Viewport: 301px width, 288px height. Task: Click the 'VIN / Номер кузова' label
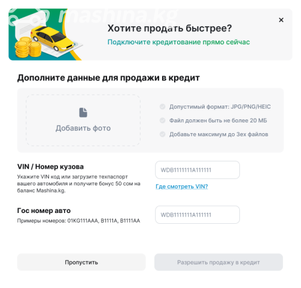pyautogui.click(x=50, y=167)
